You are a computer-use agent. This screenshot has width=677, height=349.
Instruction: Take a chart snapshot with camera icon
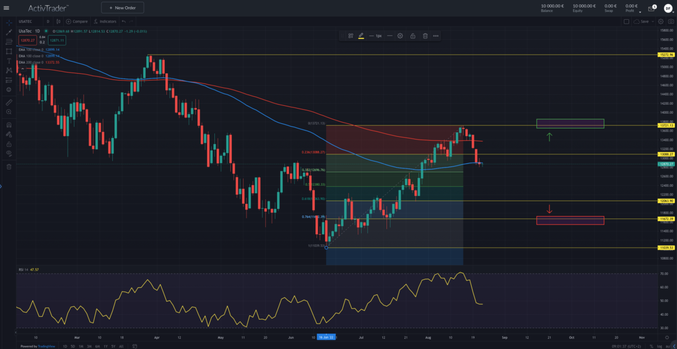coord(670,21)
